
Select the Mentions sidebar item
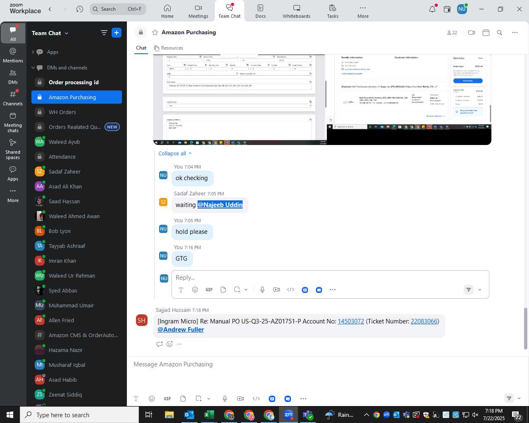point(13,55)
